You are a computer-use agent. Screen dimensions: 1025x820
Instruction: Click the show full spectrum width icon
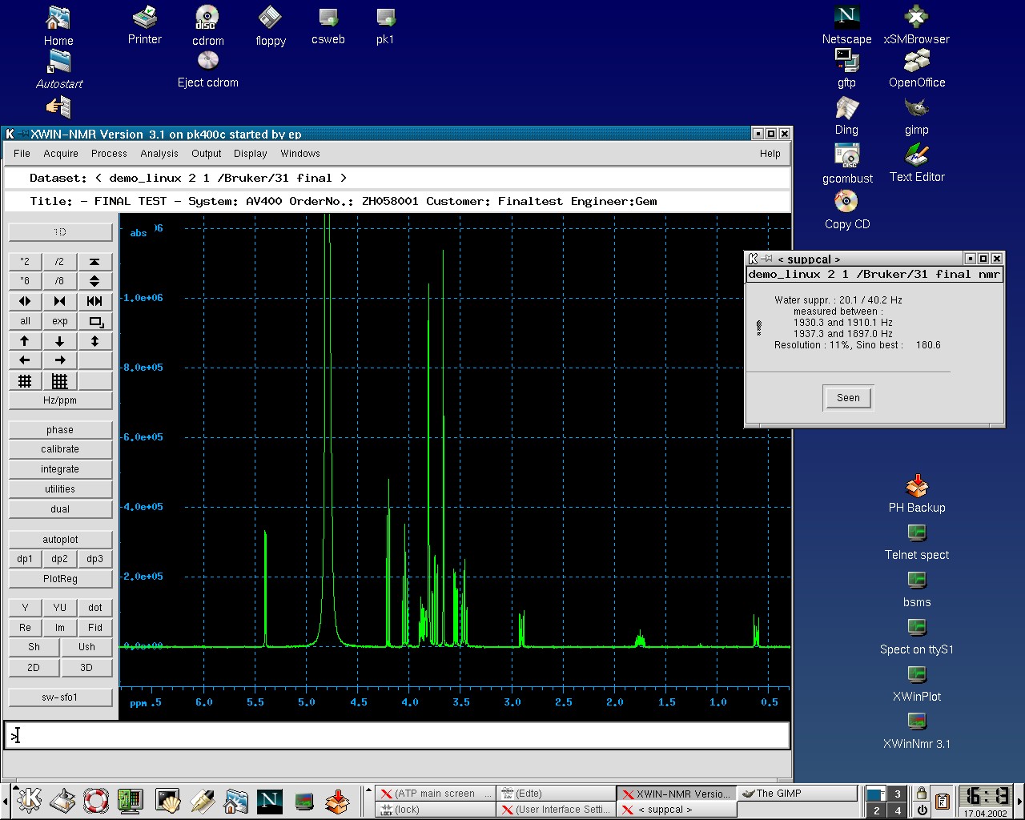[94, 301]
